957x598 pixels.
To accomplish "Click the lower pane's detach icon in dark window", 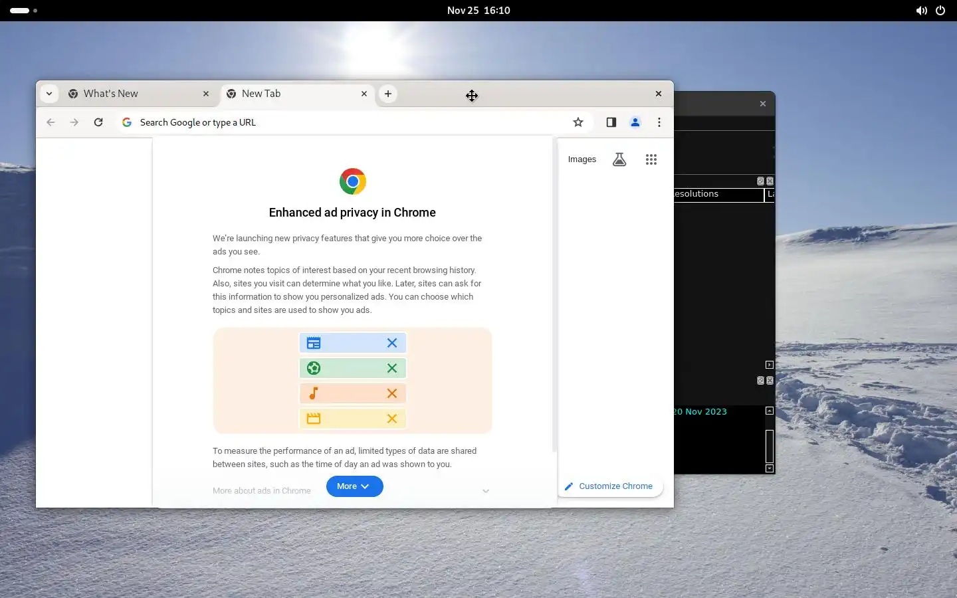I will pyautogui.click(x=761, y=381).
